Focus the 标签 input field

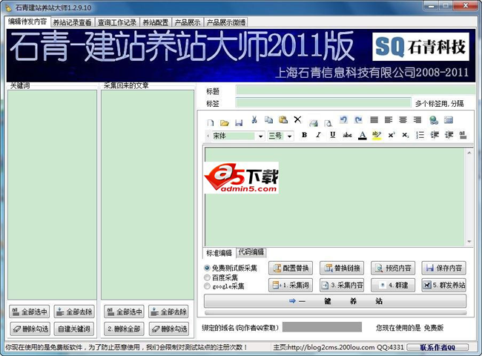coord(323,102)
